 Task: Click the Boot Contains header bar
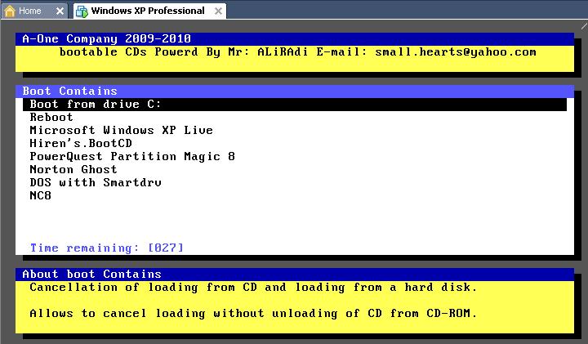point(294,92)
